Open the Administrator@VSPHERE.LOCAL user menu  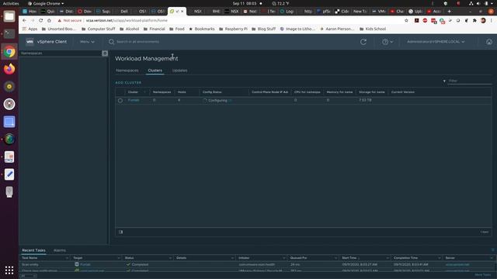(x=436, y=42)
